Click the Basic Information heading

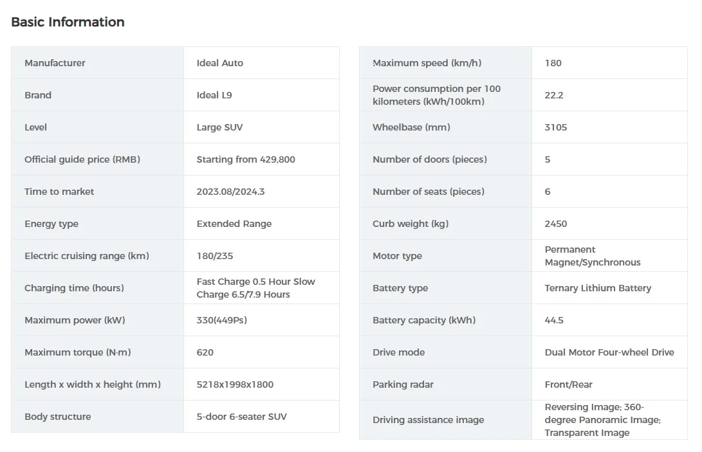68,22
